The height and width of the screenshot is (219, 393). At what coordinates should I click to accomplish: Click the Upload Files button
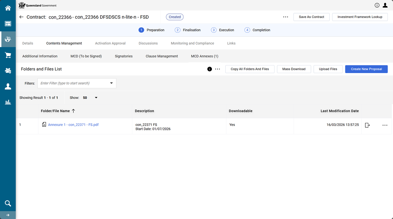[328, 69]
